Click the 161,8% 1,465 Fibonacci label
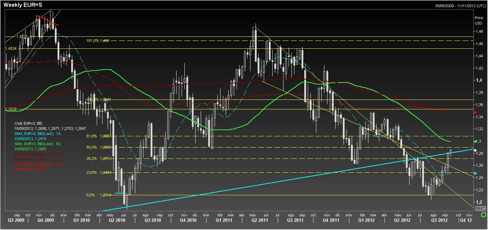Image resolution: width=488 pixels, height=230 pixels. point(98,41)
